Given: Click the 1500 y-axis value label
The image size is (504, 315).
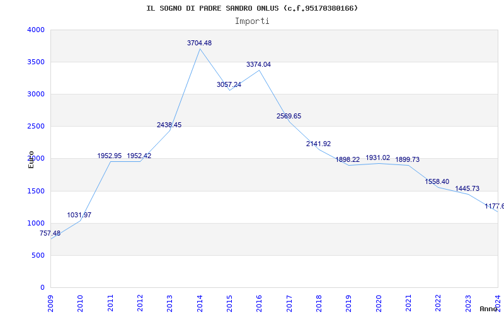Looking at the screenshot, I should 36,191.
